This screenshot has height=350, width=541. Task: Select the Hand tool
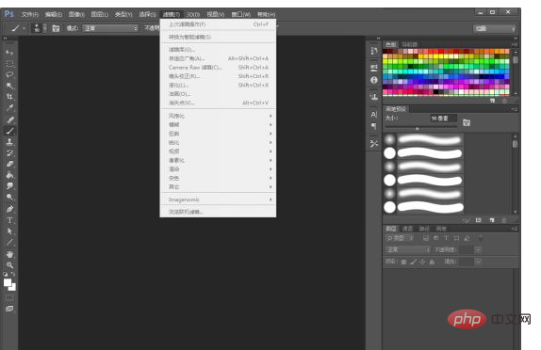point(9,254)
